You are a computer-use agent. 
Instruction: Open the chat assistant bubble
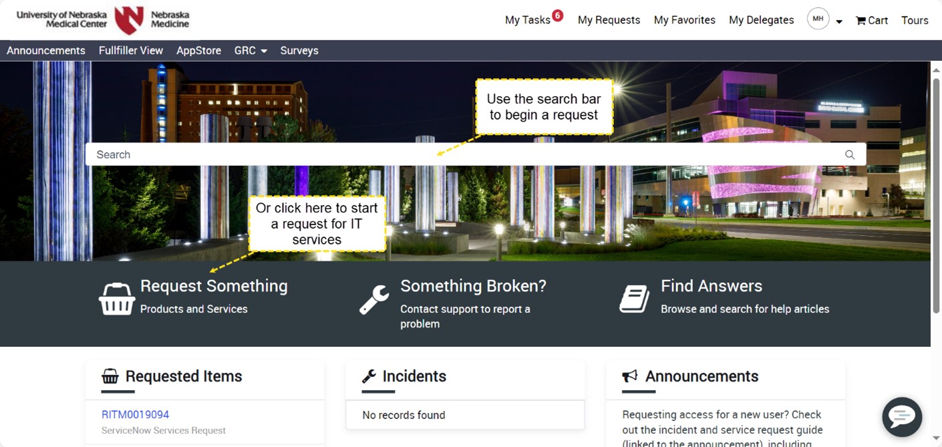point(901,416)
